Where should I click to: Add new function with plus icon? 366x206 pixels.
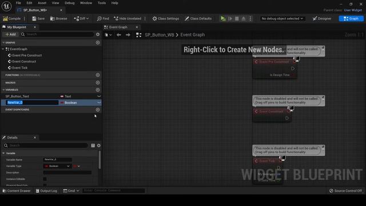pyautogui.click(x=98, y=75)
